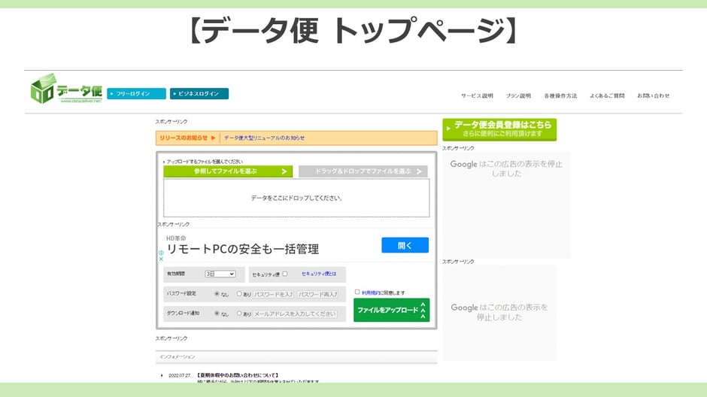The width and height of the screenshot is (707, 397).
Task: Open お問い合わせ navigation item
Action: 653,96
